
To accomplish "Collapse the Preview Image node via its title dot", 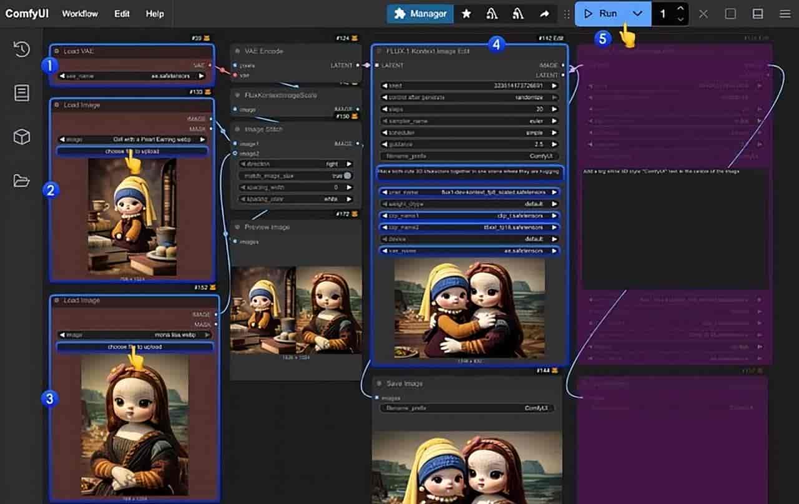I will coord(238,227).
